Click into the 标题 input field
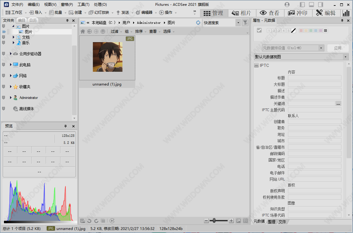The width and height of the screenshot is (353, 233). tap(315, 78)
